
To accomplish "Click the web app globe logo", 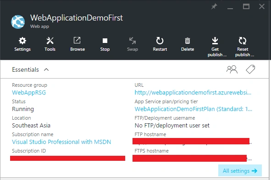I will (18, 22).
